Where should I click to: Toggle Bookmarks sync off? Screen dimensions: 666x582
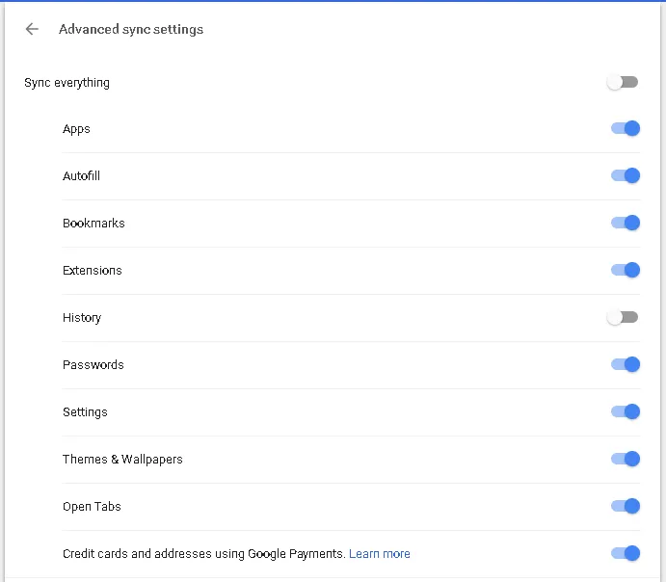(626, 223)
